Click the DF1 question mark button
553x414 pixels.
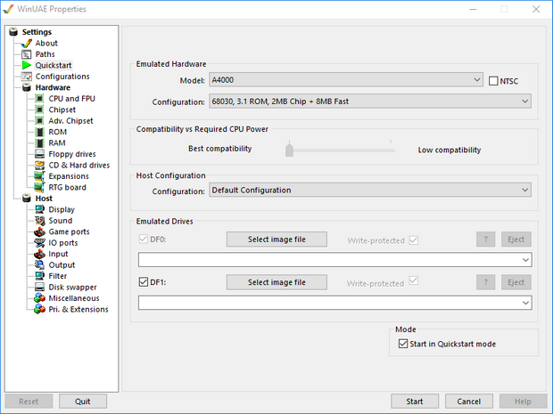point(485,282)
